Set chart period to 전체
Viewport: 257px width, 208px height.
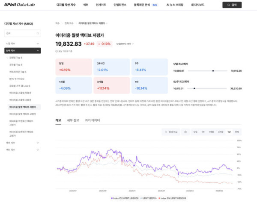click(x=237, y=132)
